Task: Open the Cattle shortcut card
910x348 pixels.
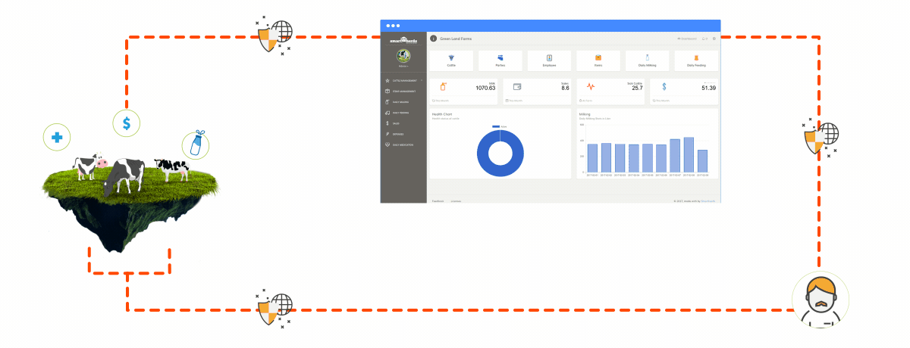Action: [x=451, y=61]
